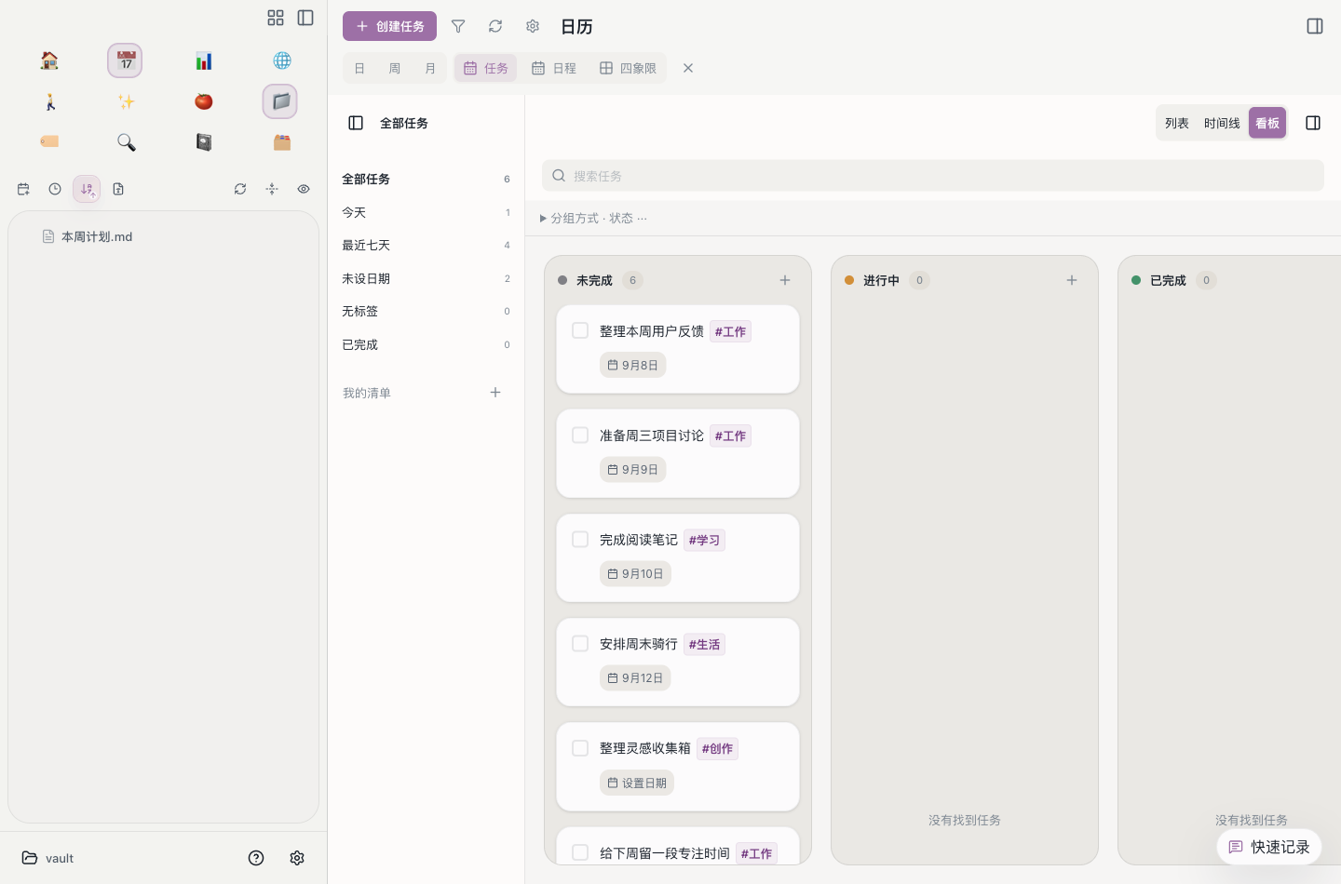Open the four-squares grid layout icon

pyautogui.click(x=276, y=18)
